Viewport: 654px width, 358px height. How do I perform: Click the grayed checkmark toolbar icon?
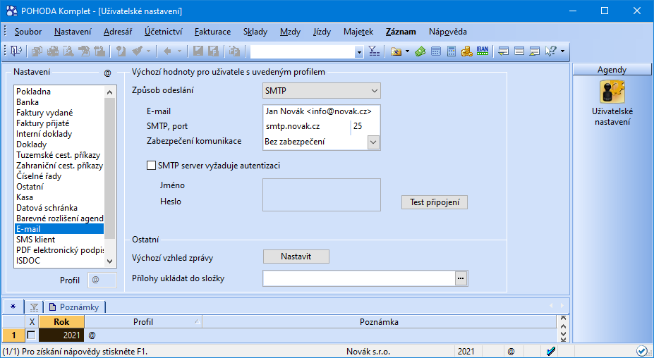137,51
